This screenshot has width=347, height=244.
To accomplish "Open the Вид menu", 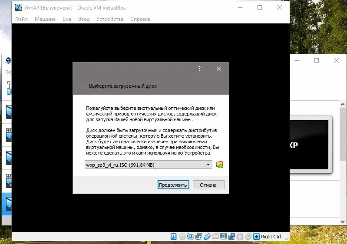I will (x=67, y=19).
